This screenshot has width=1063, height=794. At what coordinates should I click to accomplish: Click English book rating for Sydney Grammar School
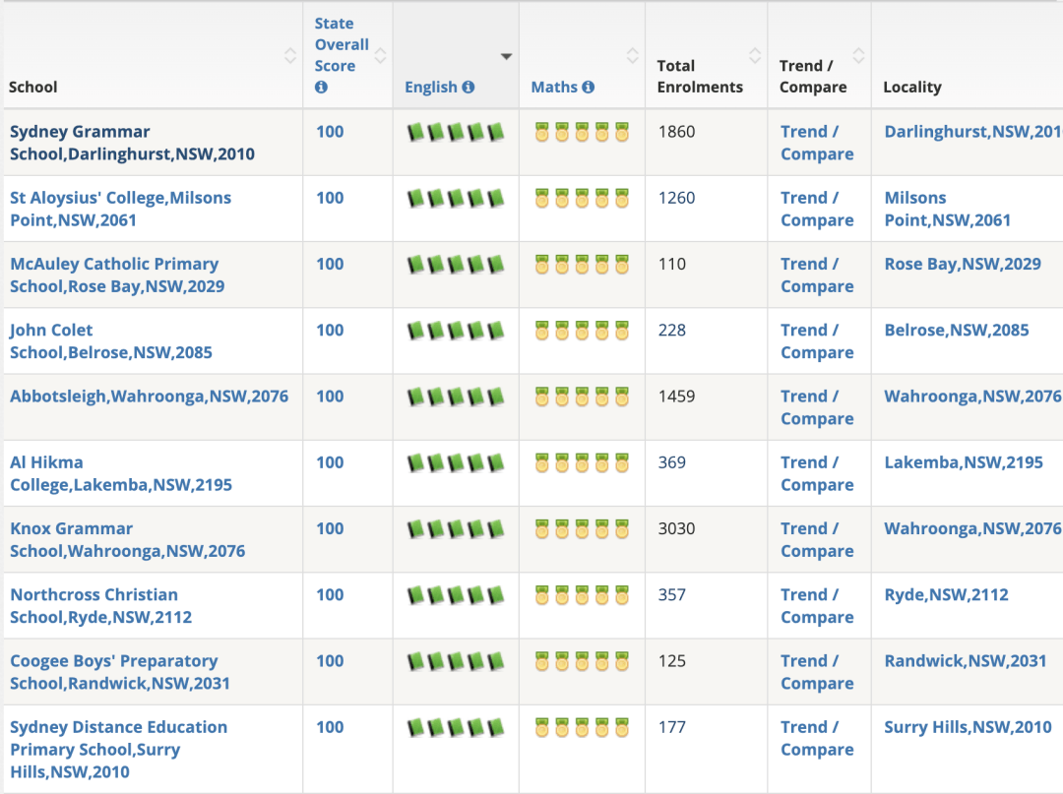pos(456,132)
